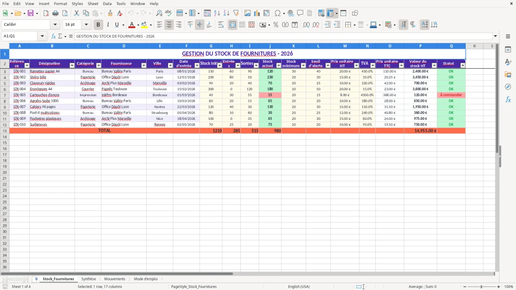
Task: Click the Draw Shapes icon
Action: click(x=355, y=13)
